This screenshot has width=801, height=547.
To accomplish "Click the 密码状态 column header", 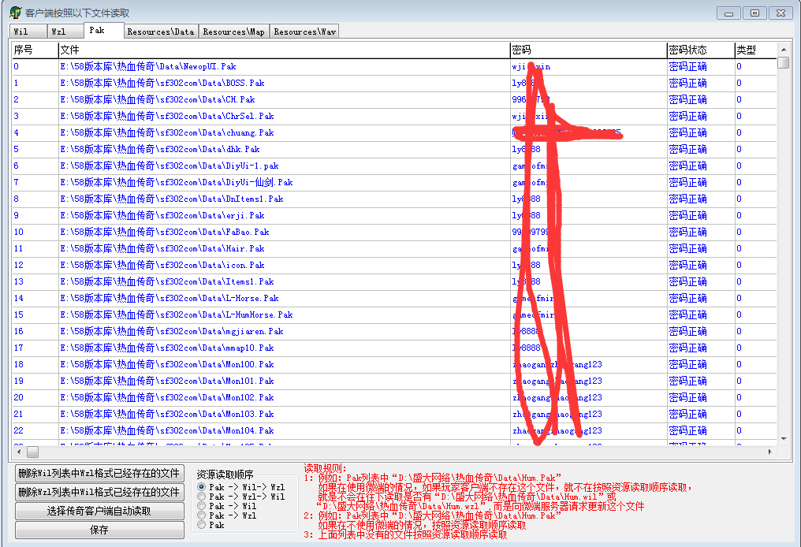I will coord(699,50).
